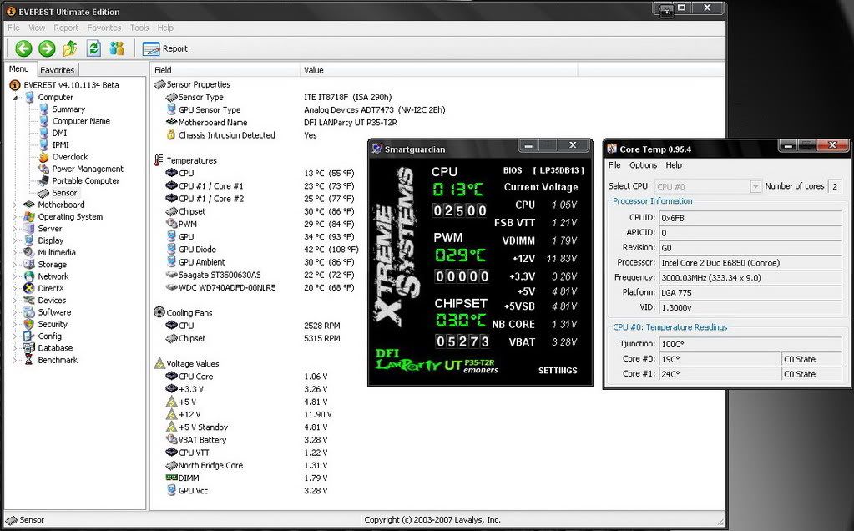The height and width of the screenshot is (531, 854).
Task: Go up one level with yellow arrow icon
Action: (70, 48)
